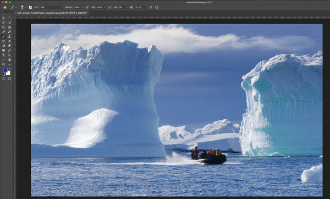
Task: Open the flow slider dropdown arrow
Action: point(105,8)
